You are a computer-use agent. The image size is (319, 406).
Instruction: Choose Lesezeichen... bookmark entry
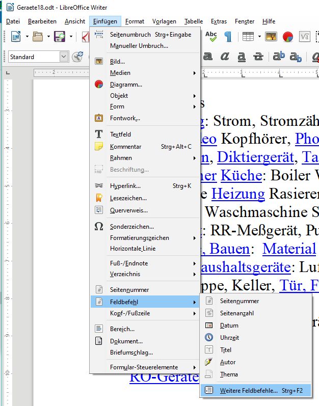(145, 198)
